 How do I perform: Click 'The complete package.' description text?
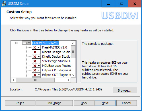click(98, 44)
